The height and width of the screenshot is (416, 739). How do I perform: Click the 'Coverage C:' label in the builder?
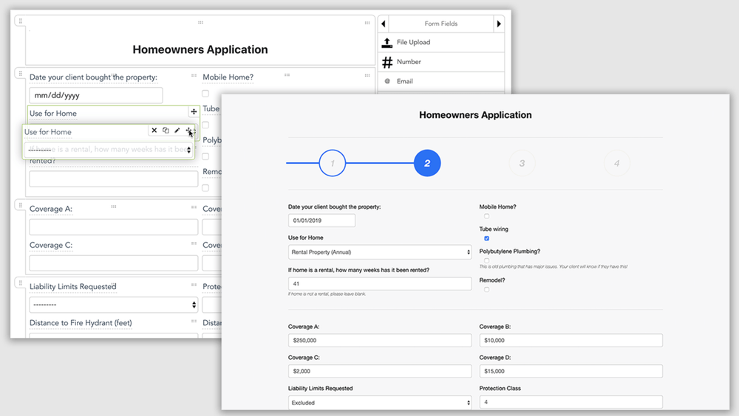click(51, 245)
